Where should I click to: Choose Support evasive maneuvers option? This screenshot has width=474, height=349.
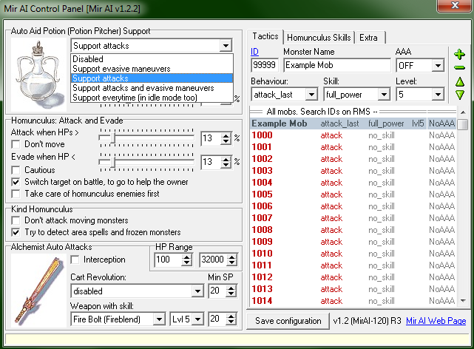tap(152, 69)
